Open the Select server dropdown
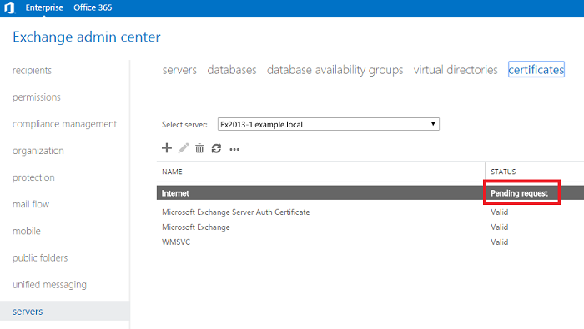 point(329,124)
